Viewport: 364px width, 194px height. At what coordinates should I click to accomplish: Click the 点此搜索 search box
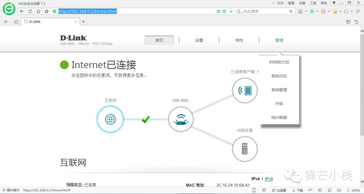264,11
